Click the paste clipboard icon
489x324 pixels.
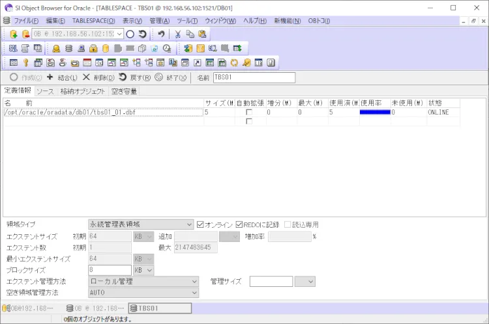[x=202, y=34]
